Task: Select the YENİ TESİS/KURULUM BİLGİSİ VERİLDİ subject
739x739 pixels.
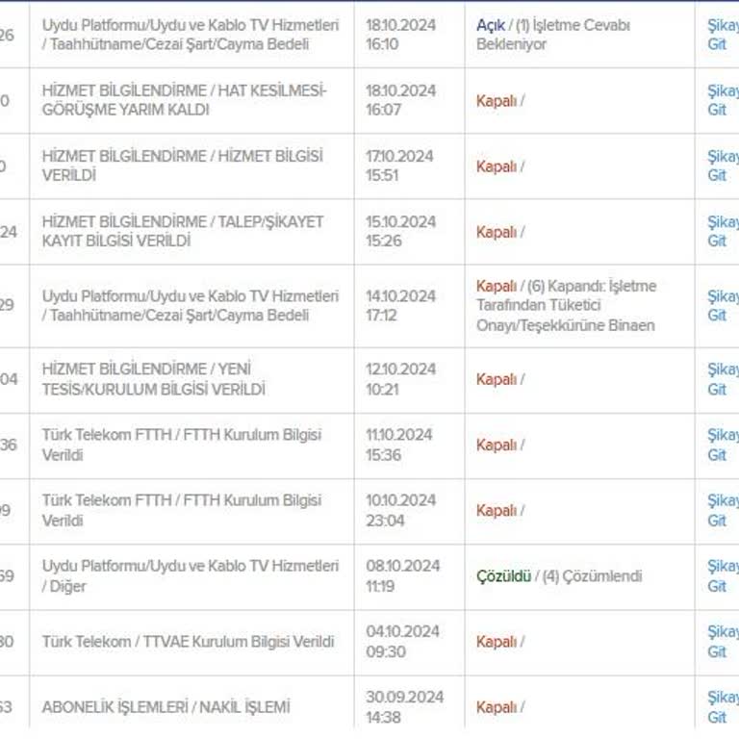Action: tap(153, 379)
